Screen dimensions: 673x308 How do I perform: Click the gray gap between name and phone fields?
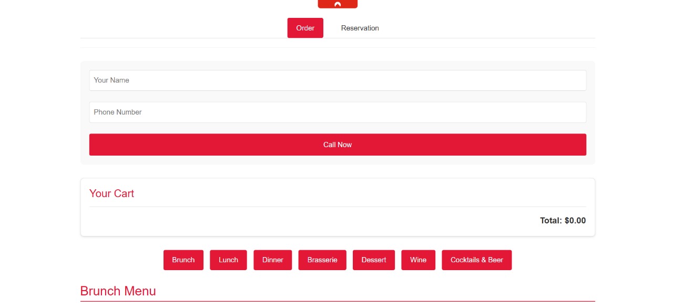point(338,96)
